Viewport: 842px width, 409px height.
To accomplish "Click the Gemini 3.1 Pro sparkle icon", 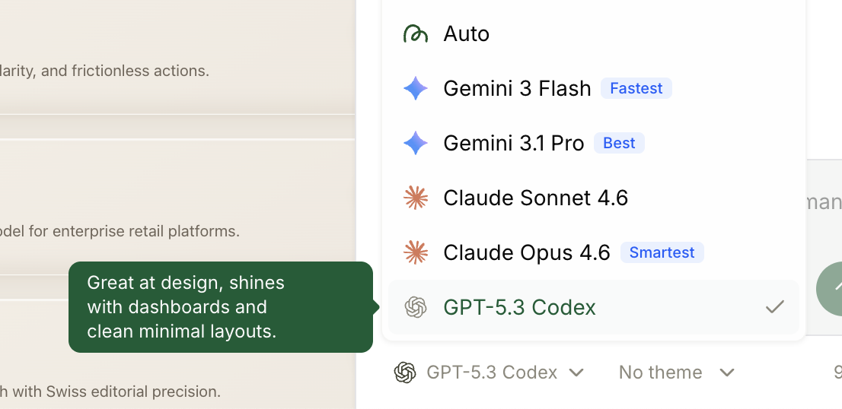I will 416,143.
